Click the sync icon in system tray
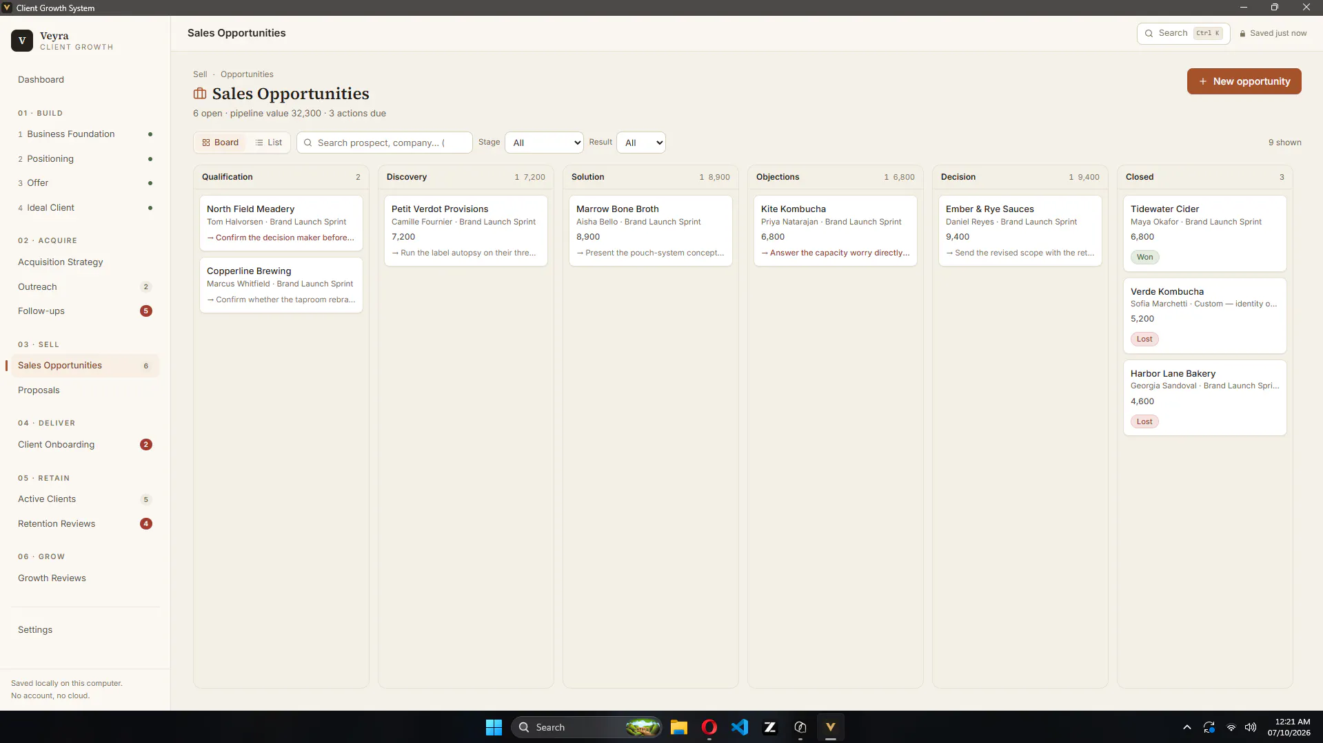1323x743 pixels. (1209, 727)
